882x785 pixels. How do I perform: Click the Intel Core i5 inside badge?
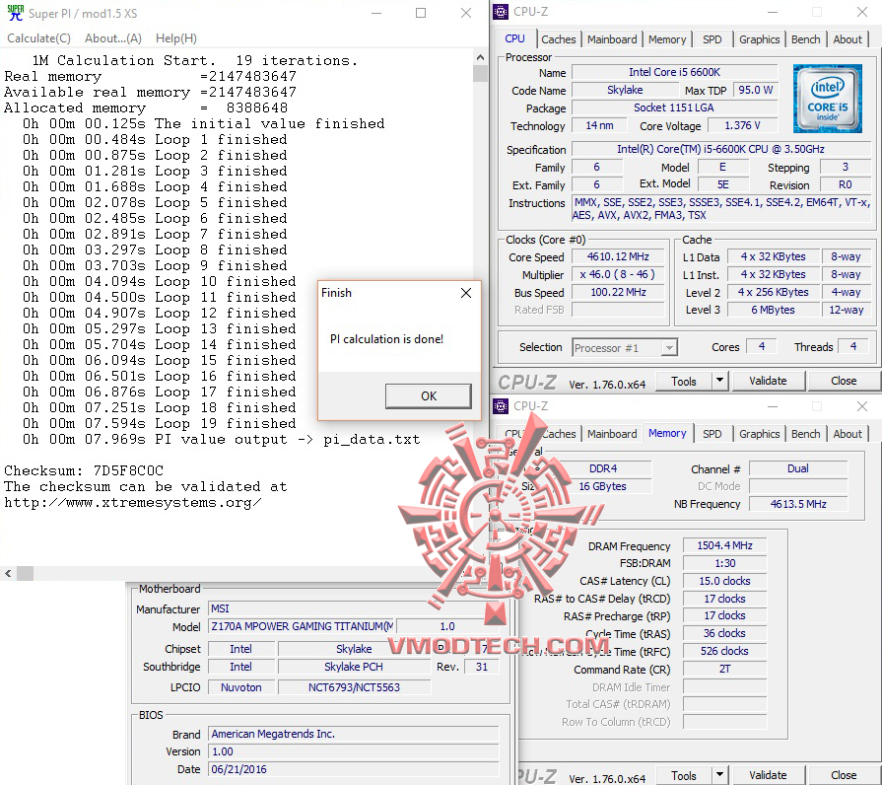coord(827,99)
